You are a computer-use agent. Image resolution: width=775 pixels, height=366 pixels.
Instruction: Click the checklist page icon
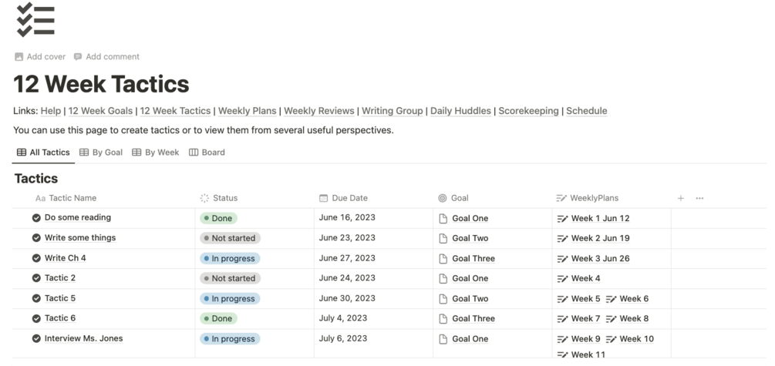pos(35,20)
